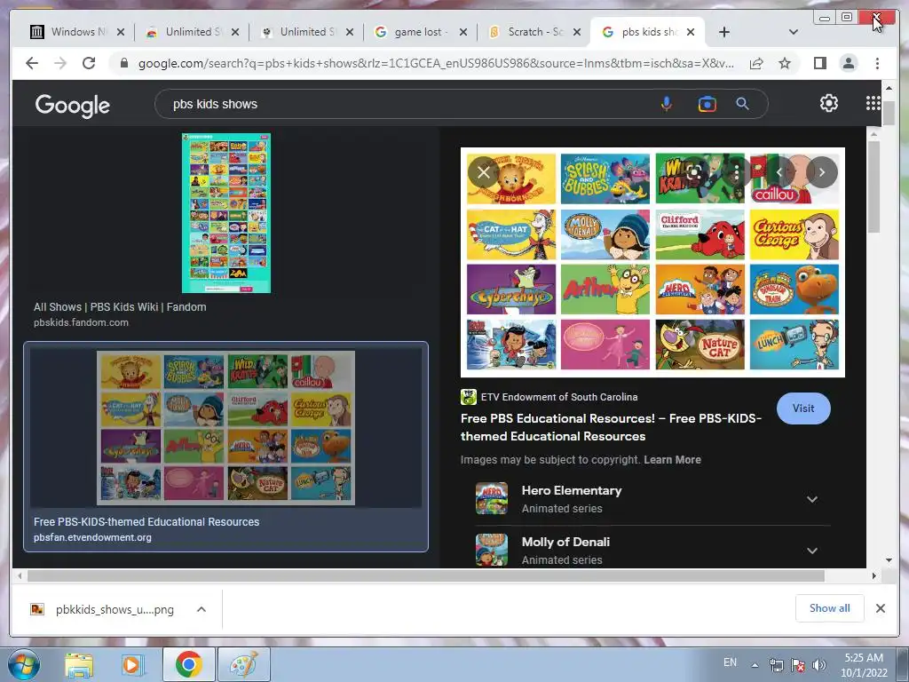Image resolution: width=909 pixels, height=682 pixels.
Task: Click the large preview image of shows
Action: 652,262
